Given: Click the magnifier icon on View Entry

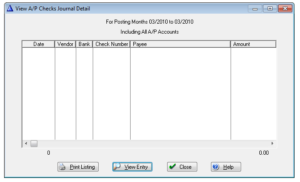Looking at the screenshot, I should pyautogui.click(x=118, y=167).
